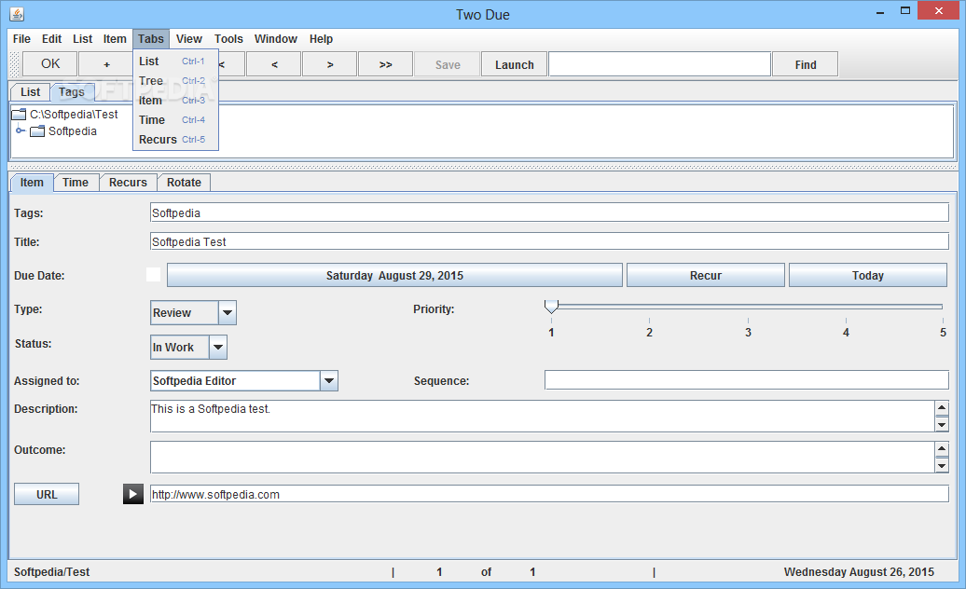This screenshot has height=589, width=966.
Task: Click in the Description text area
Action: click(x=542, y=416)
